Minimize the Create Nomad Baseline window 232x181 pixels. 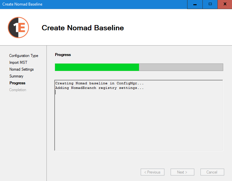point(195,4)
